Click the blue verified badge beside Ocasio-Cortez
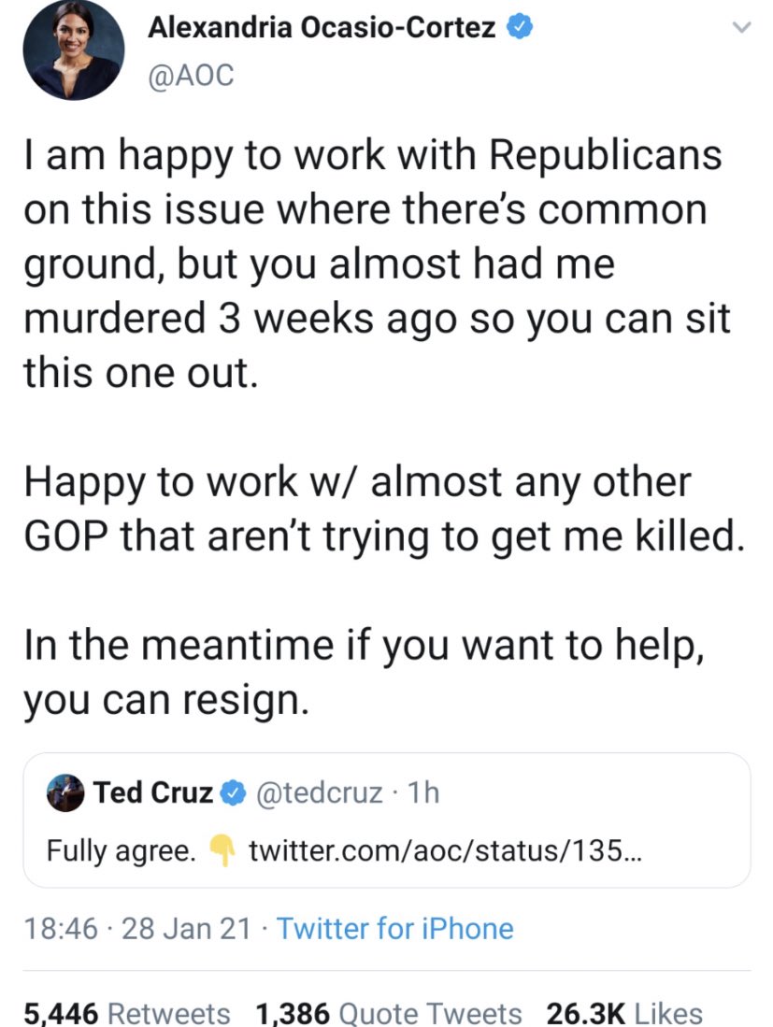 pyautogui.click(x=519, y=29)
